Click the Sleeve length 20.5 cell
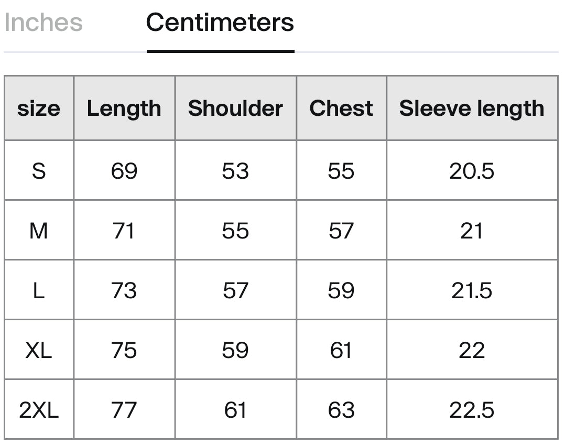Image resolution: width=565 pixels, height=445 pixels. 472,171
